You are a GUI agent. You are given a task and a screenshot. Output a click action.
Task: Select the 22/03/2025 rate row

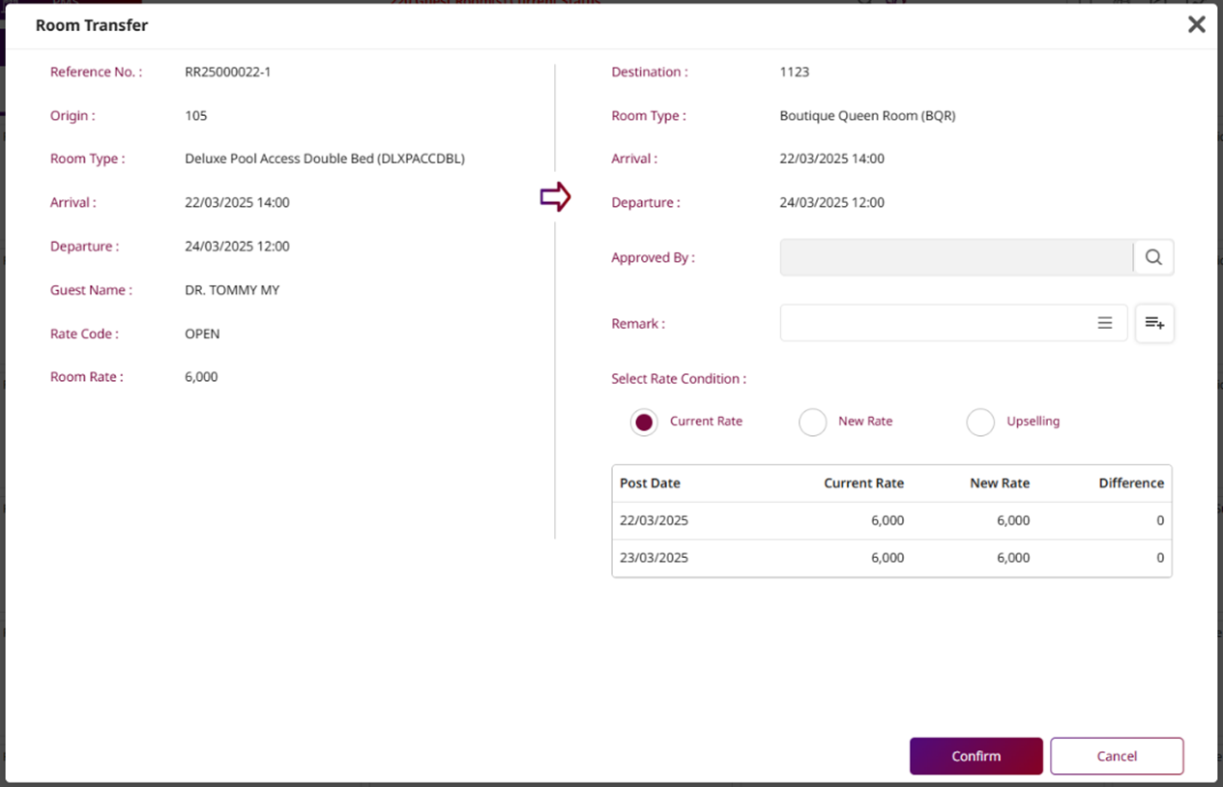(x=890, y=520)
